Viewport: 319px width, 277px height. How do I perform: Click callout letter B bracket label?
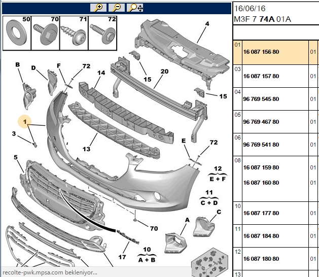tap(18, 64)
